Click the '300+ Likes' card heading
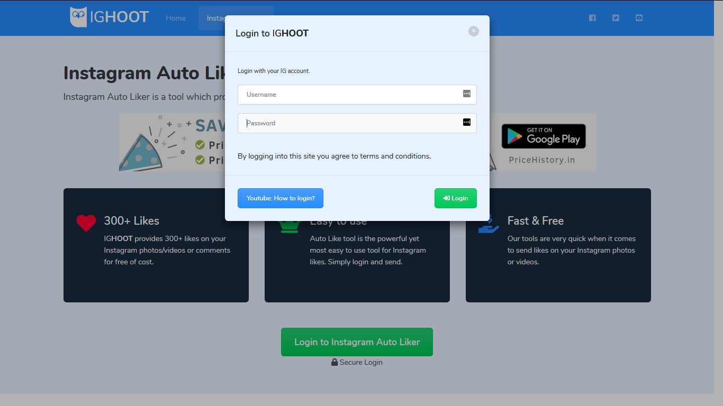This screenshot has width=723, height=406. coord(131,221)
